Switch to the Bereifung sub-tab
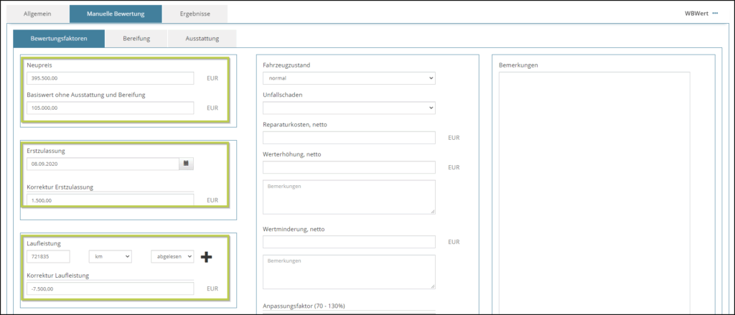735x315 pixels. pyautogui.click(x=136, y=39)
